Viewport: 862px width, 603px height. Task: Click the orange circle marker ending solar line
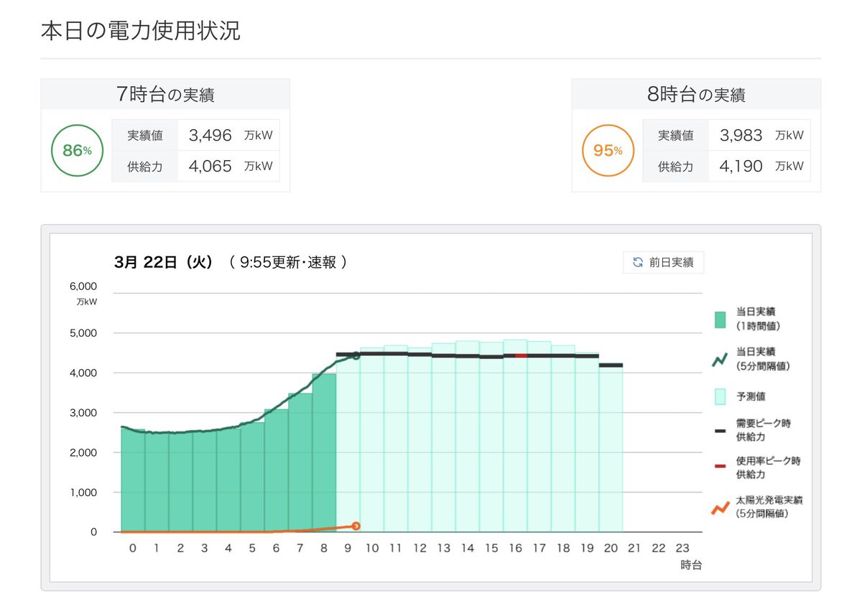click(356, 526)
